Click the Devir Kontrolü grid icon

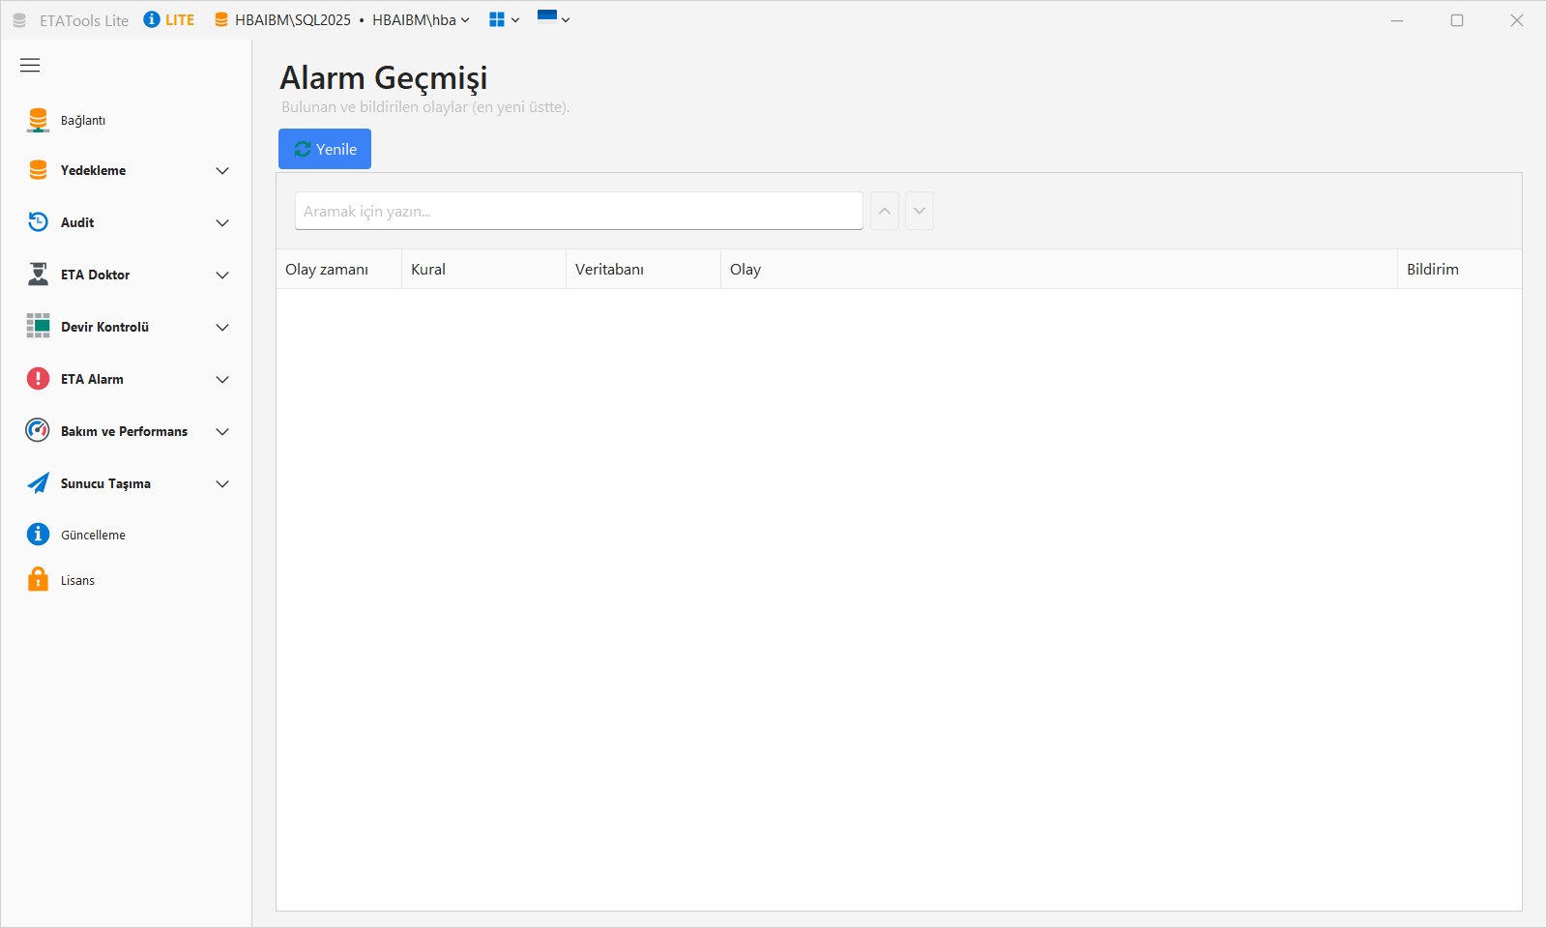pos(38,326)
